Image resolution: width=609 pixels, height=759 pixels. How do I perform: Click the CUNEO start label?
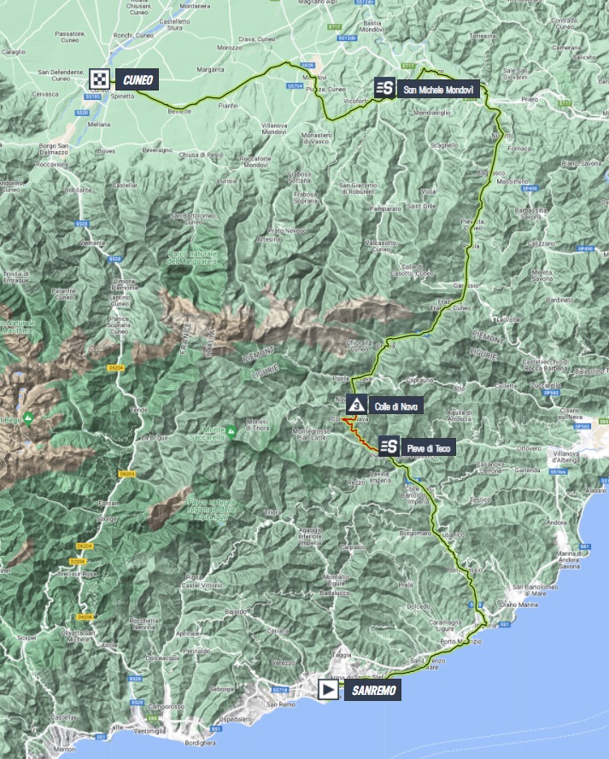pyautogui.click(x=138, y=79)
